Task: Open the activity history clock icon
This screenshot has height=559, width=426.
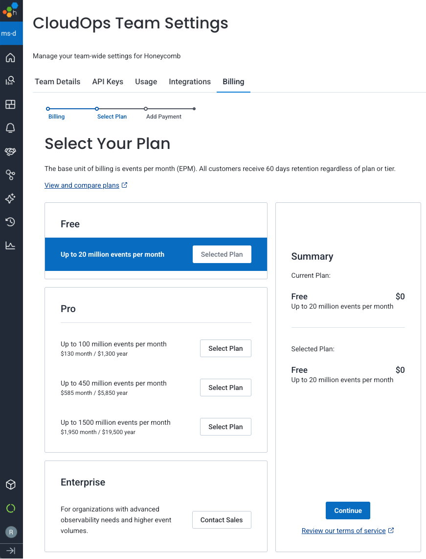Action: tap(11, 222)
